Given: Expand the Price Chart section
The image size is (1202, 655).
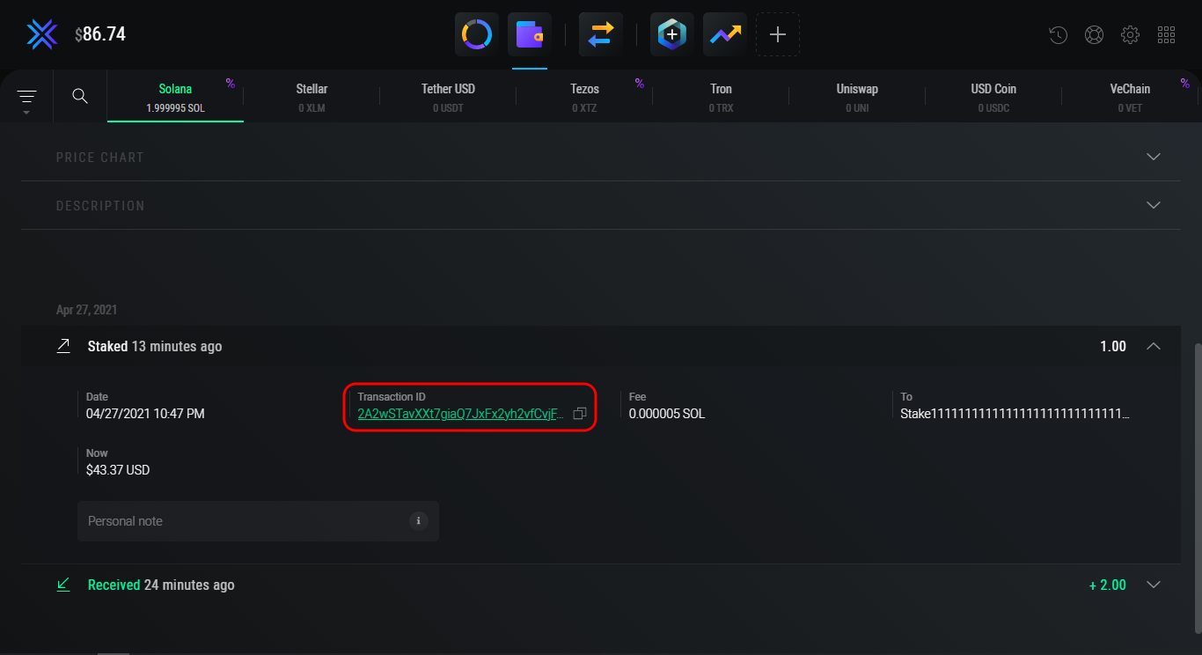Looking at the screenshot, I should pos(1154,157).
